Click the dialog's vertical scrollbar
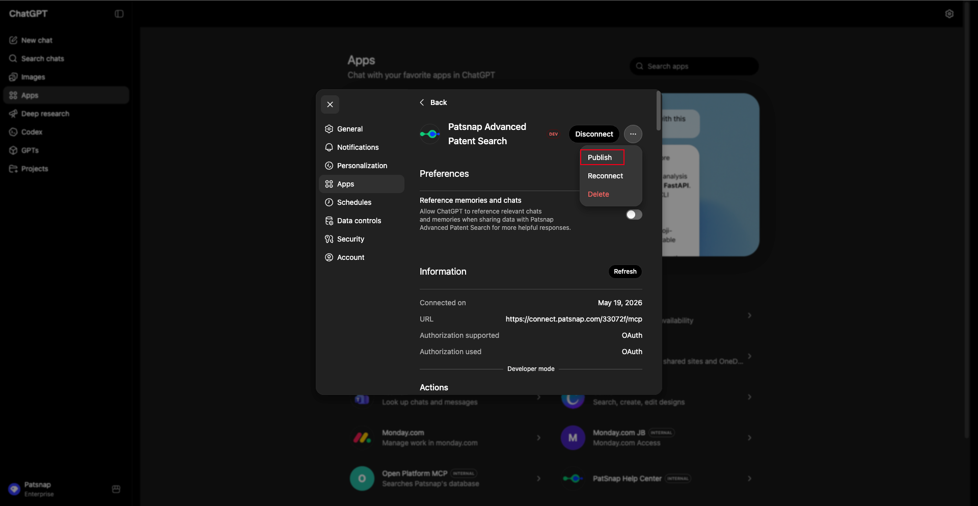Image resolution: width=978 pixels, height=506 pixels. [x=659, y=111]
